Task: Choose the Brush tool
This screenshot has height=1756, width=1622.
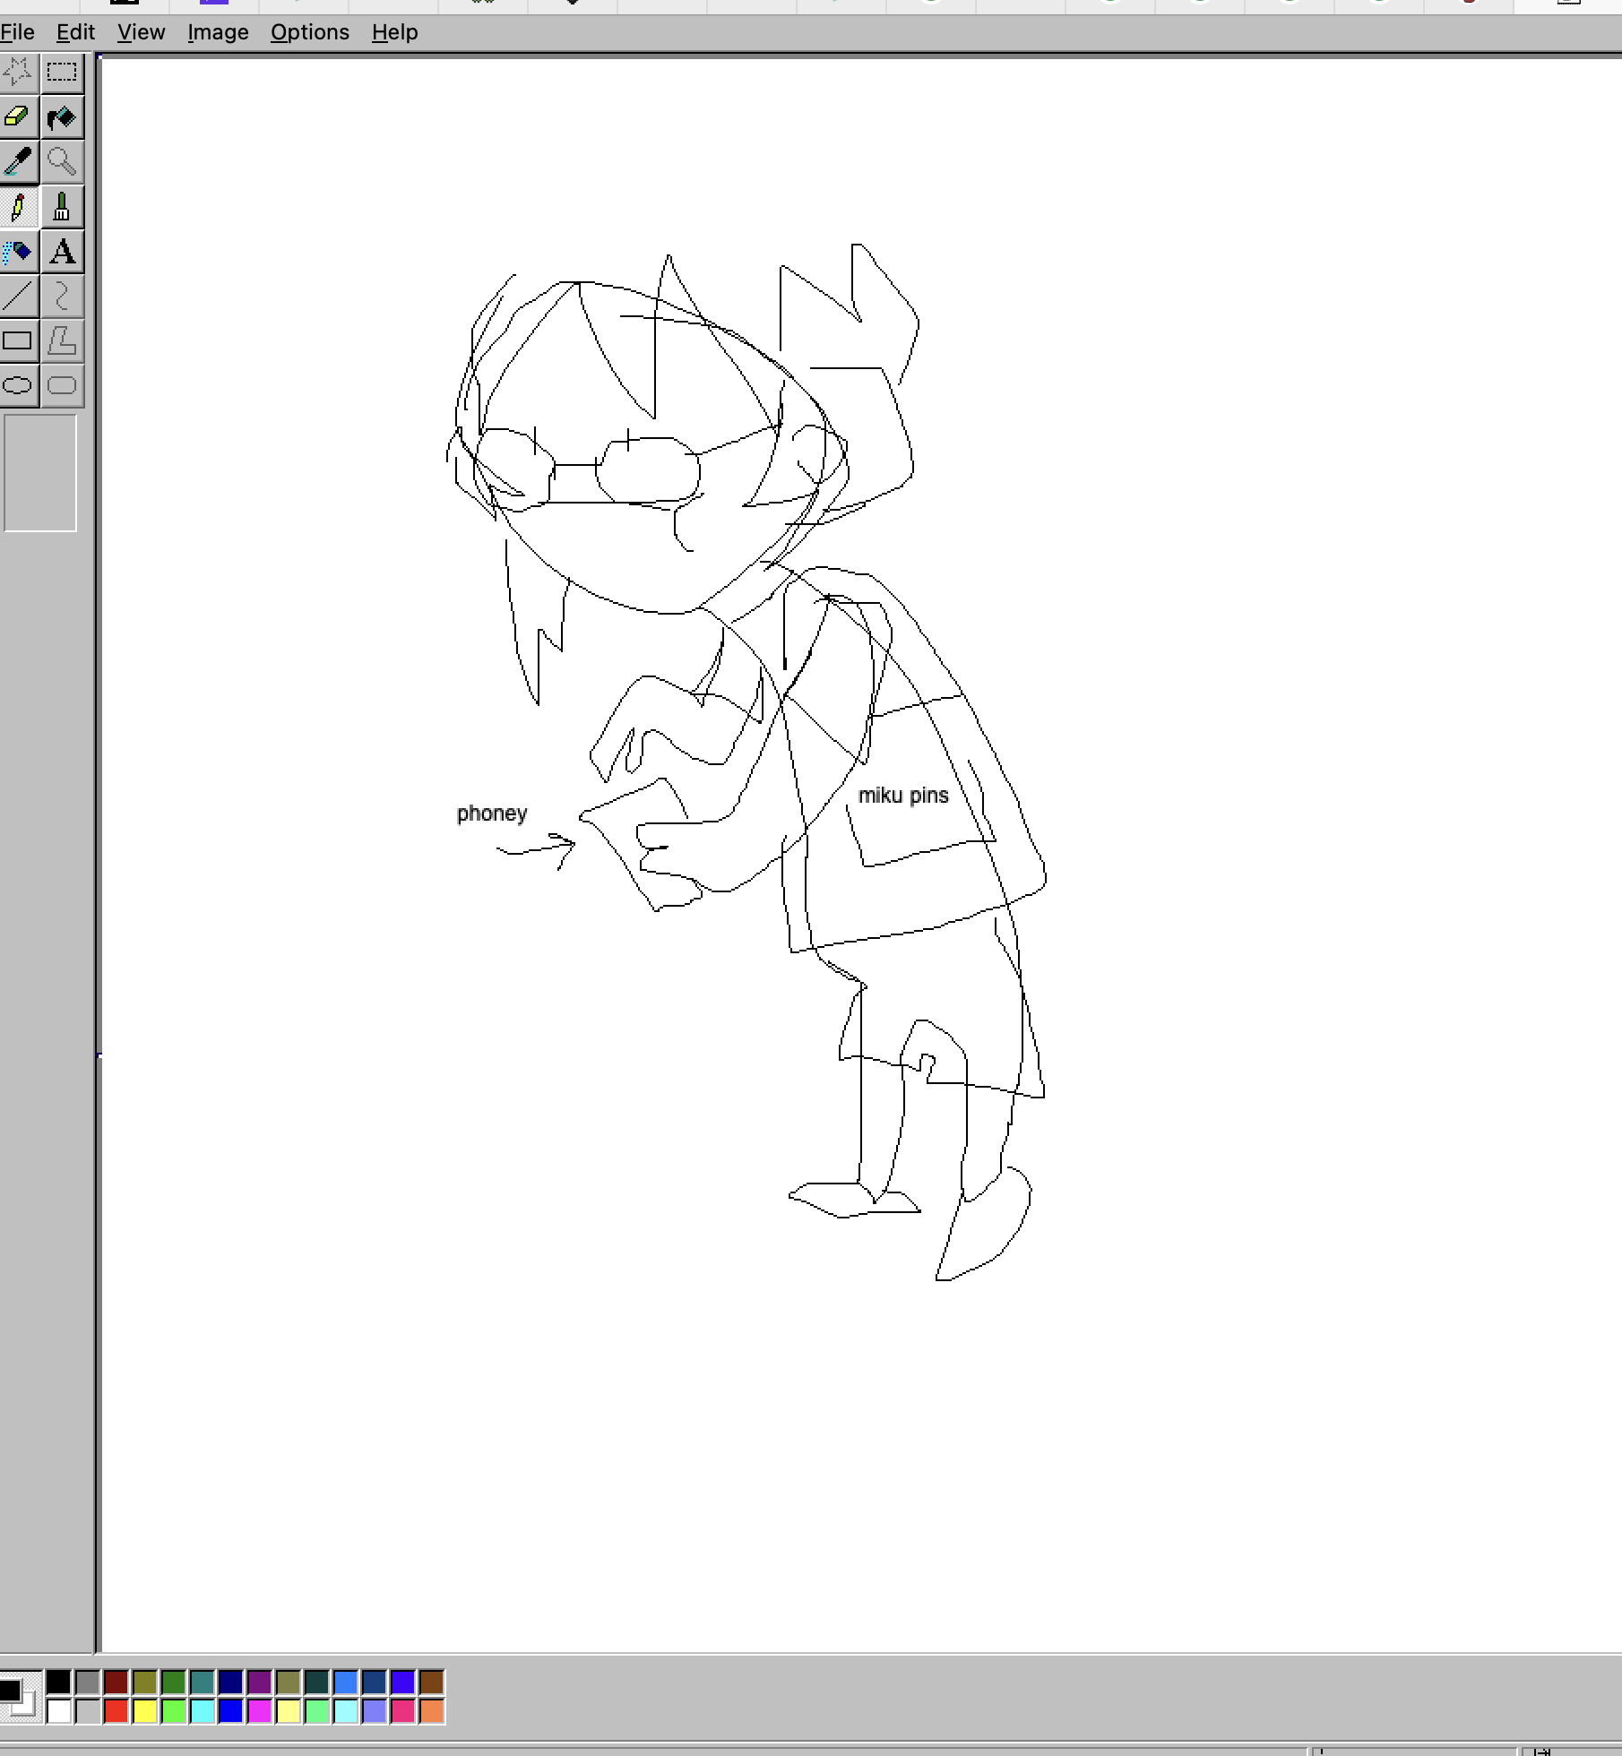Action: (x=62, y=207)
